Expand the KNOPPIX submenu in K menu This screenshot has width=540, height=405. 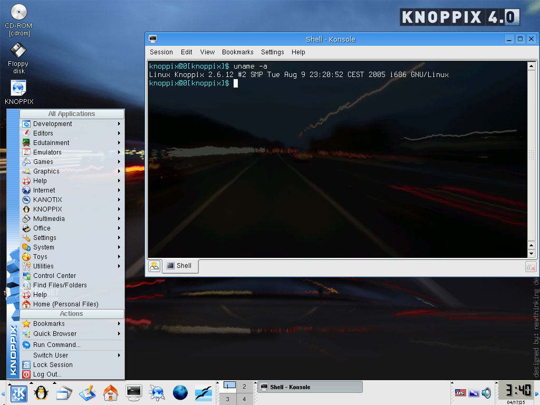click(72, 209)
